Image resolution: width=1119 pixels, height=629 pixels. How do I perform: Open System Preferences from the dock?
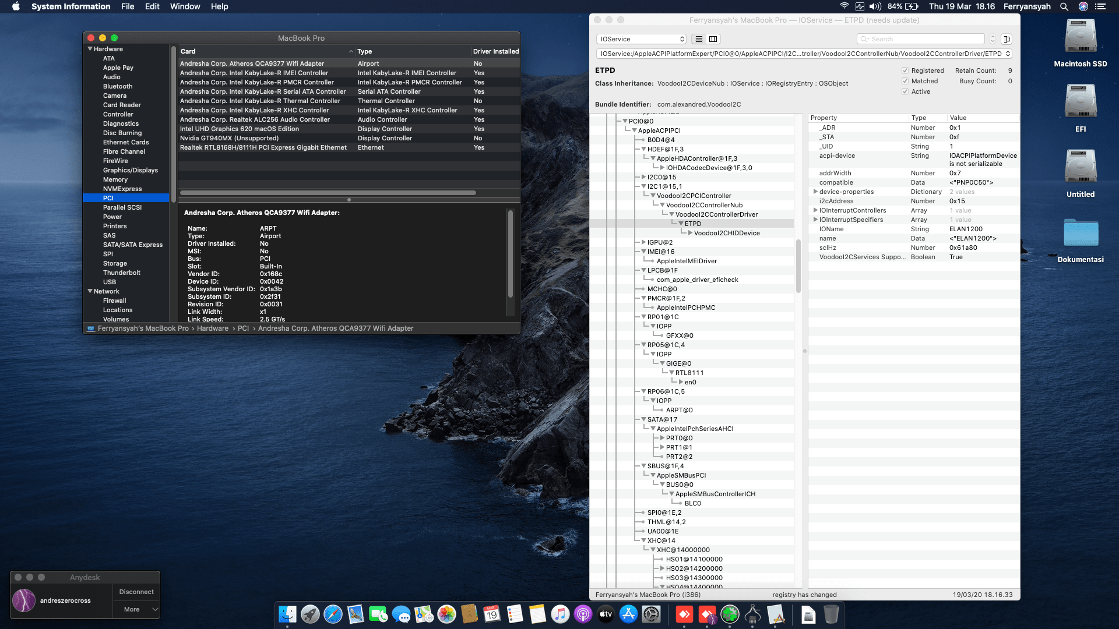[651, 614]
